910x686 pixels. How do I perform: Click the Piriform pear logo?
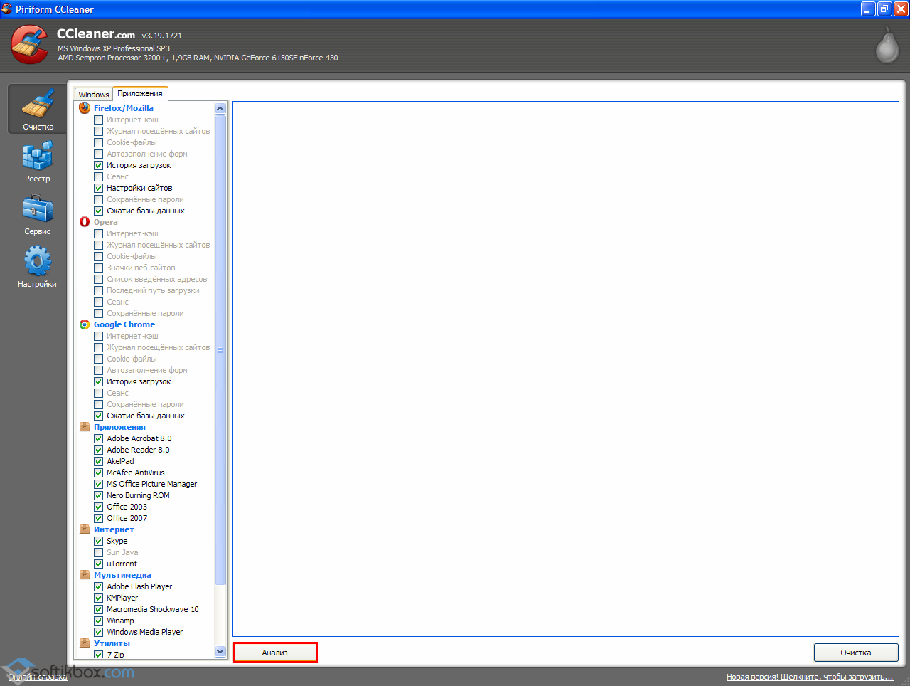(x=886, y=46)
